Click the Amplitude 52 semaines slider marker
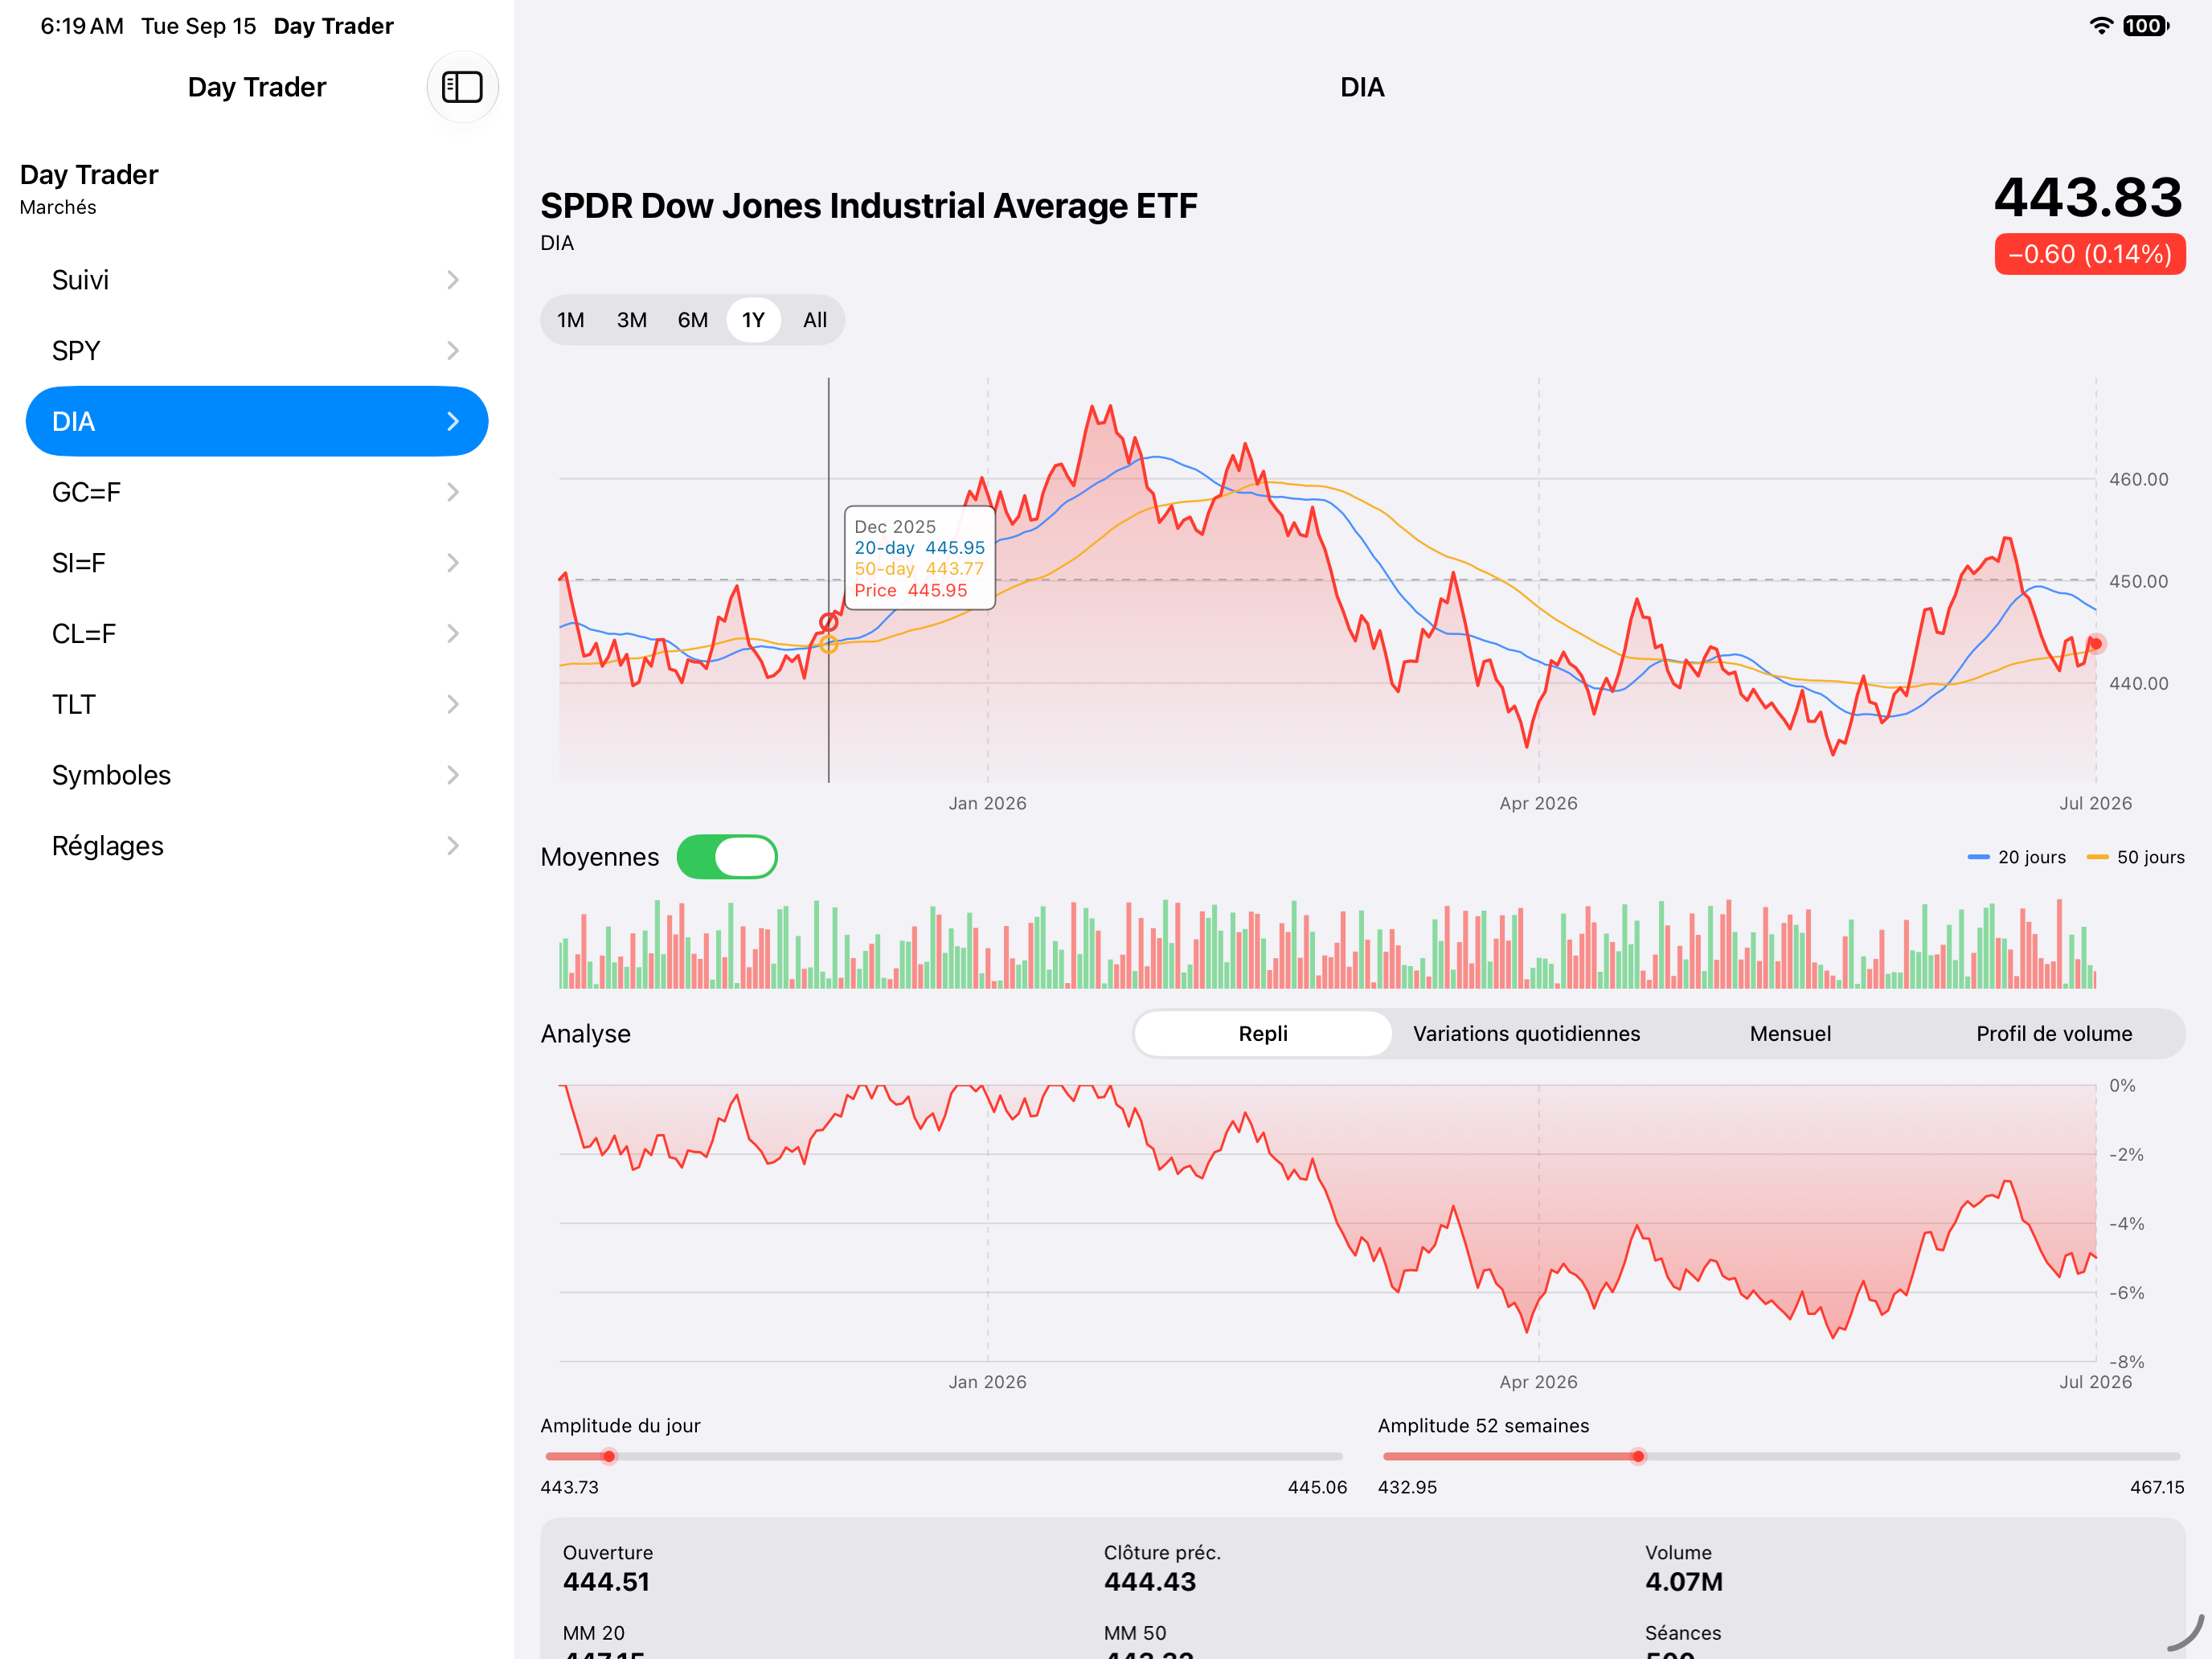This screenshot has height=1659, width=2212. coord(1638,1456)
